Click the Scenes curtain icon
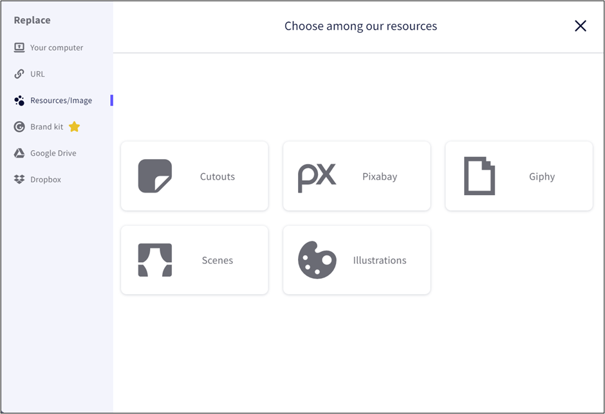The image size is (605, 414). click(x=155, y=260)
